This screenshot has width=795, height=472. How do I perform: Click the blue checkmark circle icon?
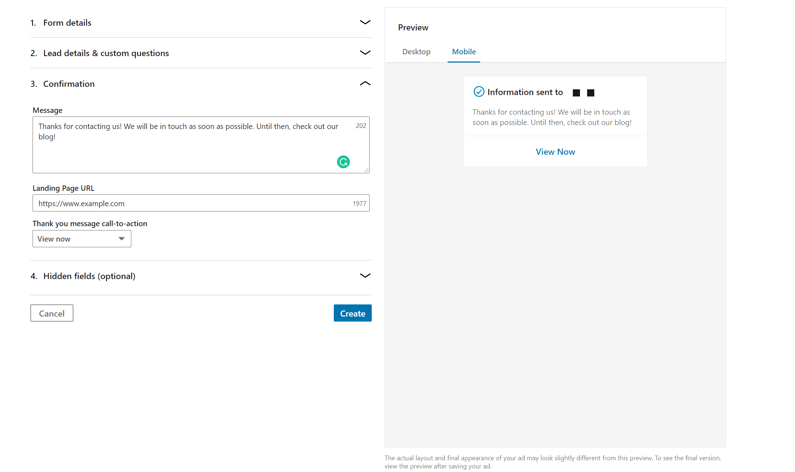[x=478, y=92]
